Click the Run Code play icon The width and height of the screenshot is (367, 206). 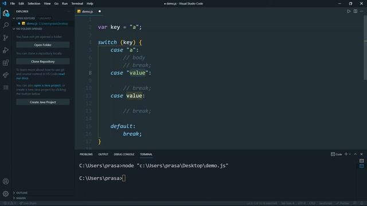coord(349,11)
